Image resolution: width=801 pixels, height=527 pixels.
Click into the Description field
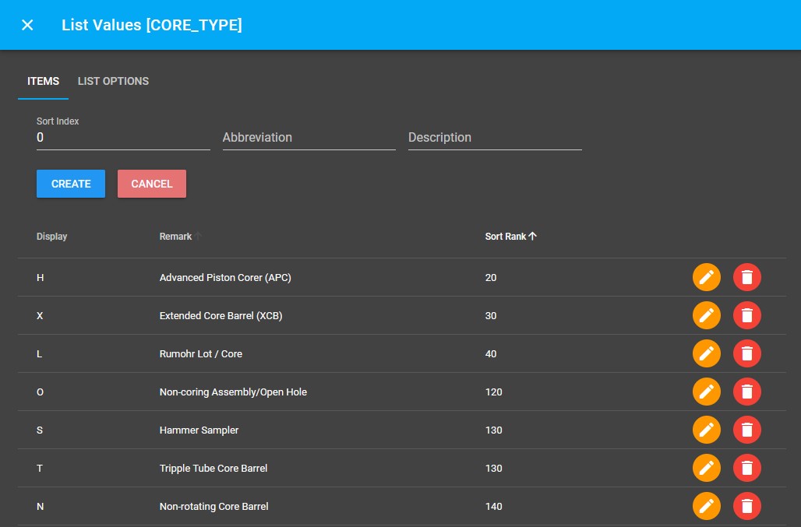(x=494, y=138)
